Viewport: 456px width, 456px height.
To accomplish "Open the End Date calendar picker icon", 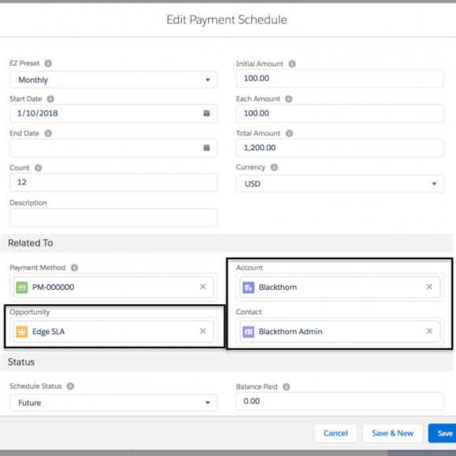I will click(206, 148).
